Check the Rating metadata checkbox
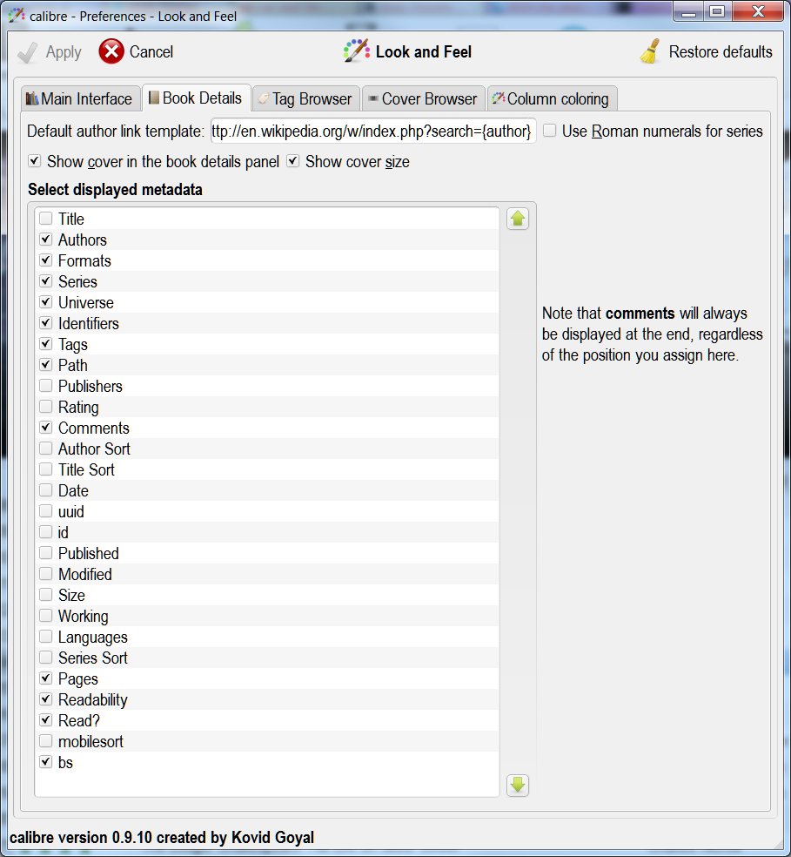 46,407
